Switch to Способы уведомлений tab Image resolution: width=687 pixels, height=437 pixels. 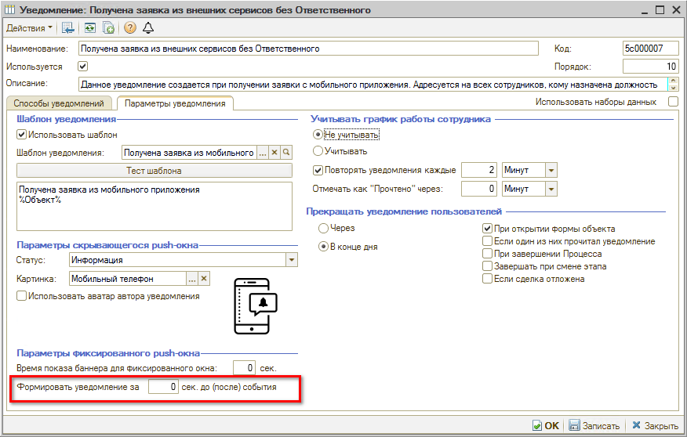pyautogui.click(x=59, y=103)
